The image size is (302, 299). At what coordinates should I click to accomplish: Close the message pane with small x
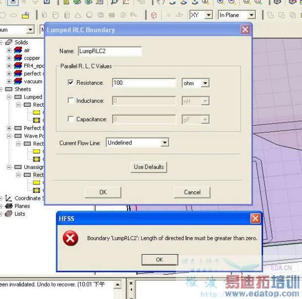[x=131, y=283]
